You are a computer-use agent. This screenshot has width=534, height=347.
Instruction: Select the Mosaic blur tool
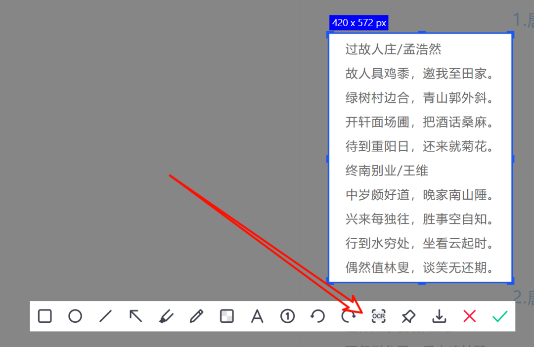pos(227,316)
